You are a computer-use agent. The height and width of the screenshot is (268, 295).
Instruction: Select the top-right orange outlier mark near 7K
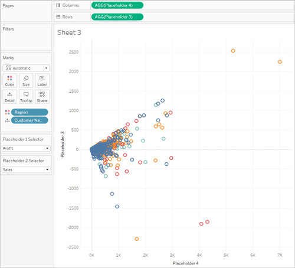pos(280,62)
